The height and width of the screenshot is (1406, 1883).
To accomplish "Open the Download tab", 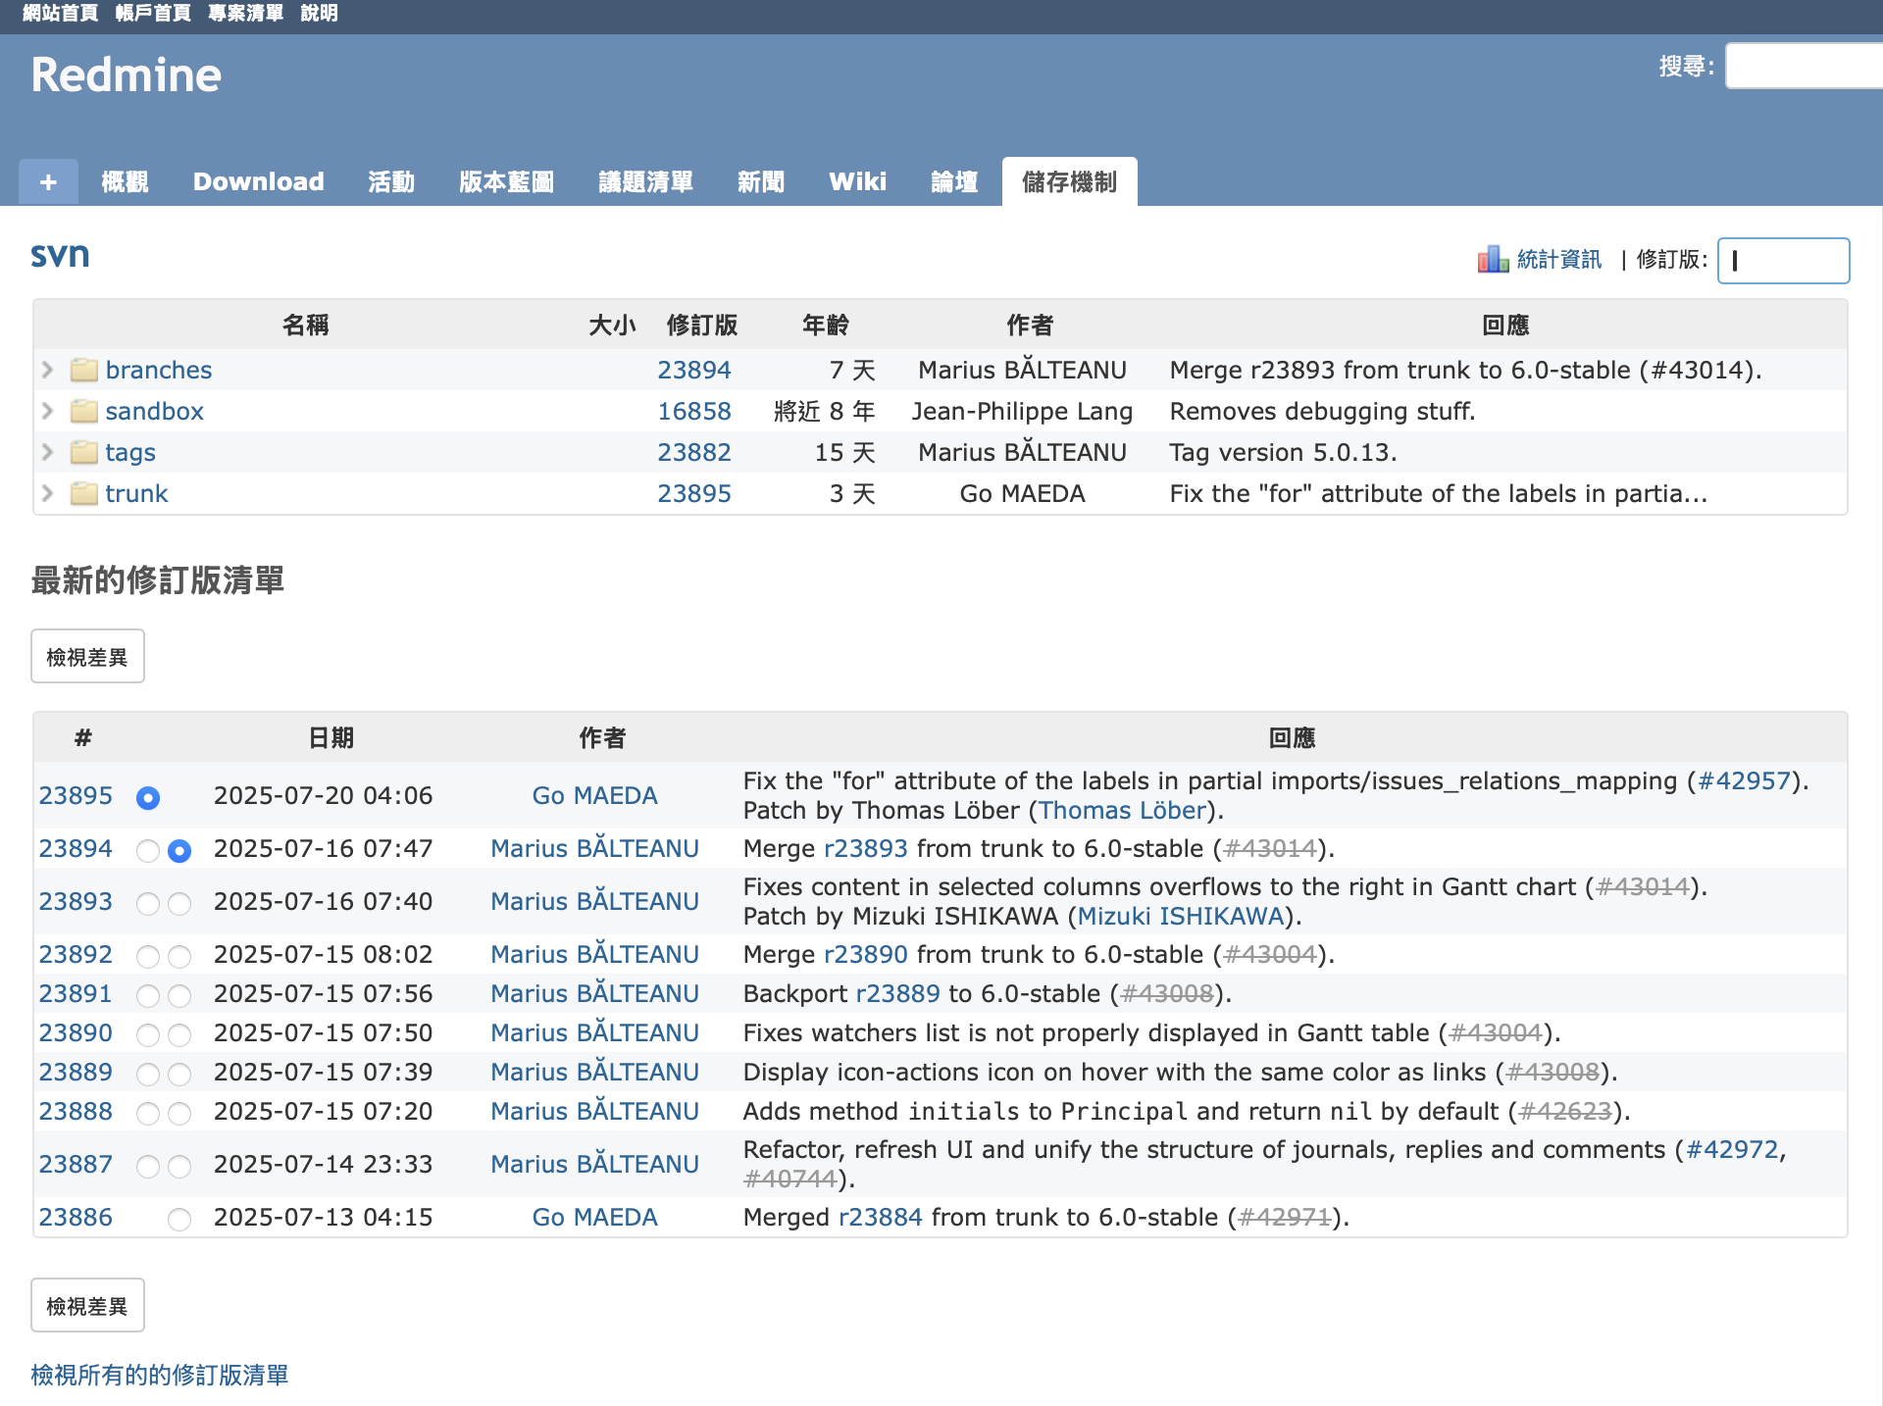I will (x=259, y=181).
